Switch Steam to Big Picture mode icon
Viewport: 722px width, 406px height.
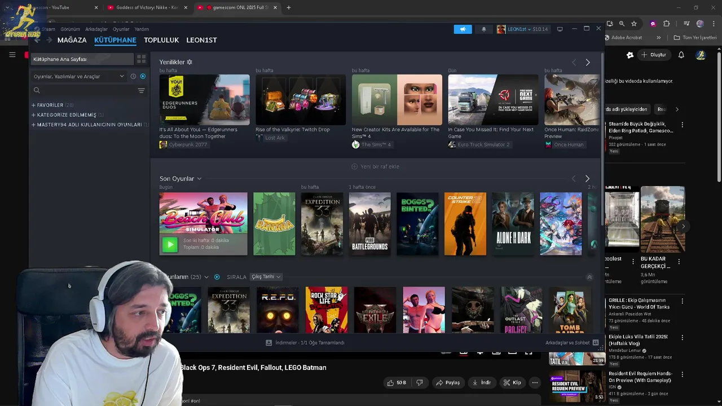560,29
